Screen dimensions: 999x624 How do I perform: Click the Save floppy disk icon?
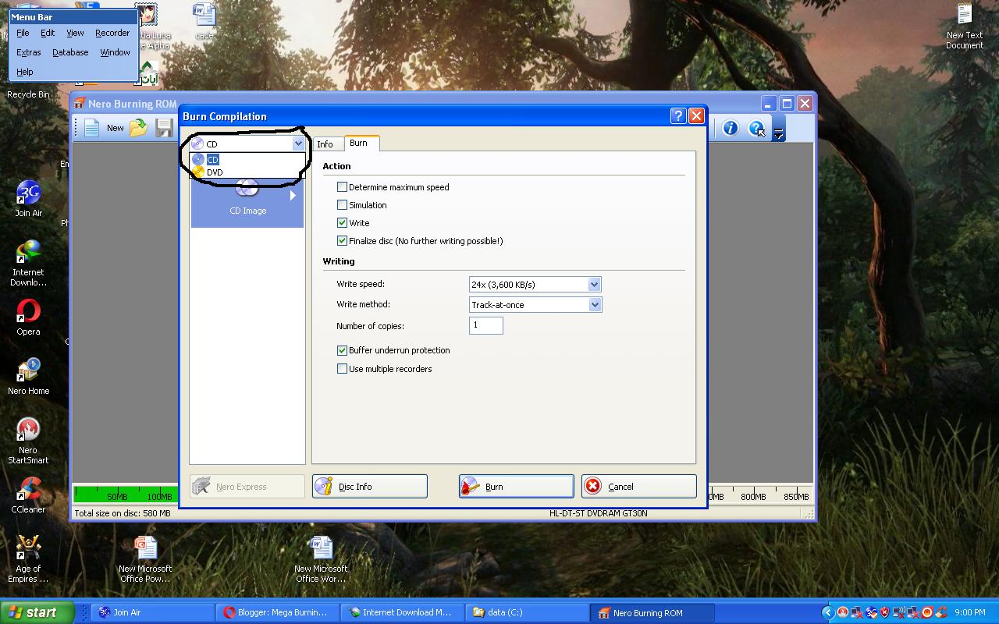click(x=164, y=128)
